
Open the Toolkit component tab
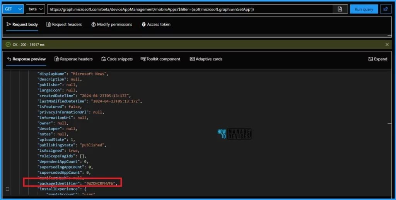160,59
